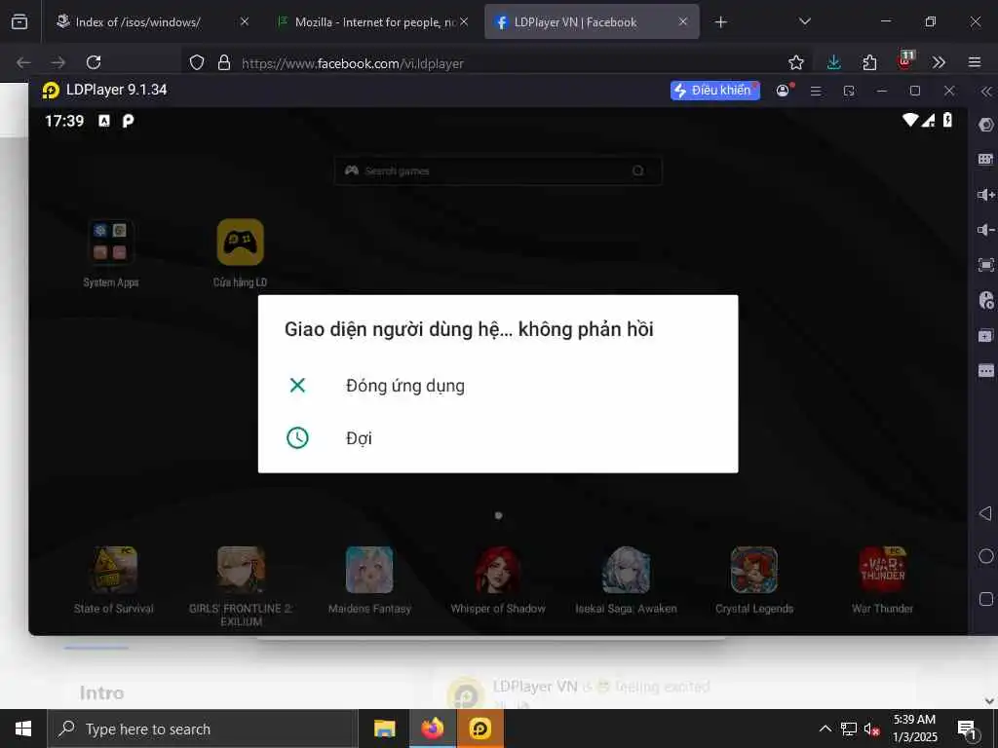Click the operation recorder icon in sidebar

click(x=986, y=300)
